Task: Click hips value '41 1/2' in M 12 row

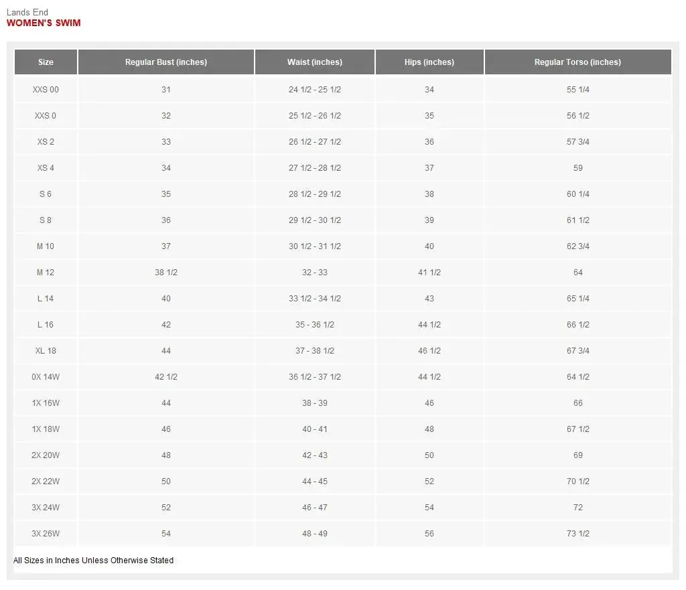Action: [429, 273]
